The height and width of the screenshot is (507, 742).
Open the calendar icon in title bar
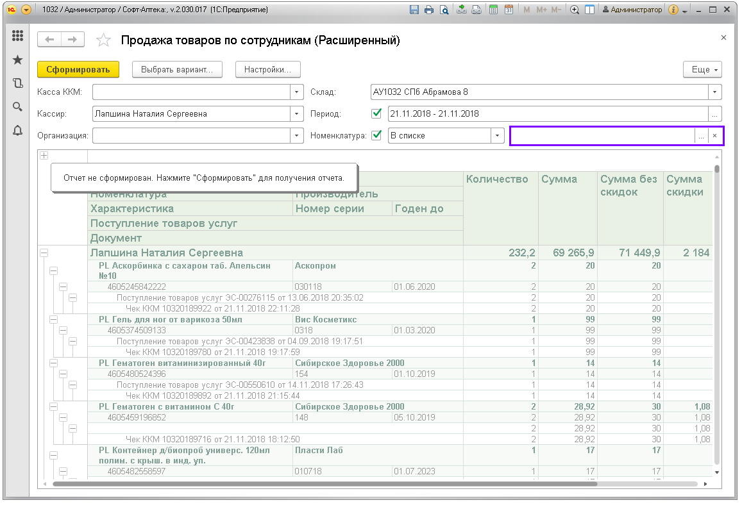(509, 10)
